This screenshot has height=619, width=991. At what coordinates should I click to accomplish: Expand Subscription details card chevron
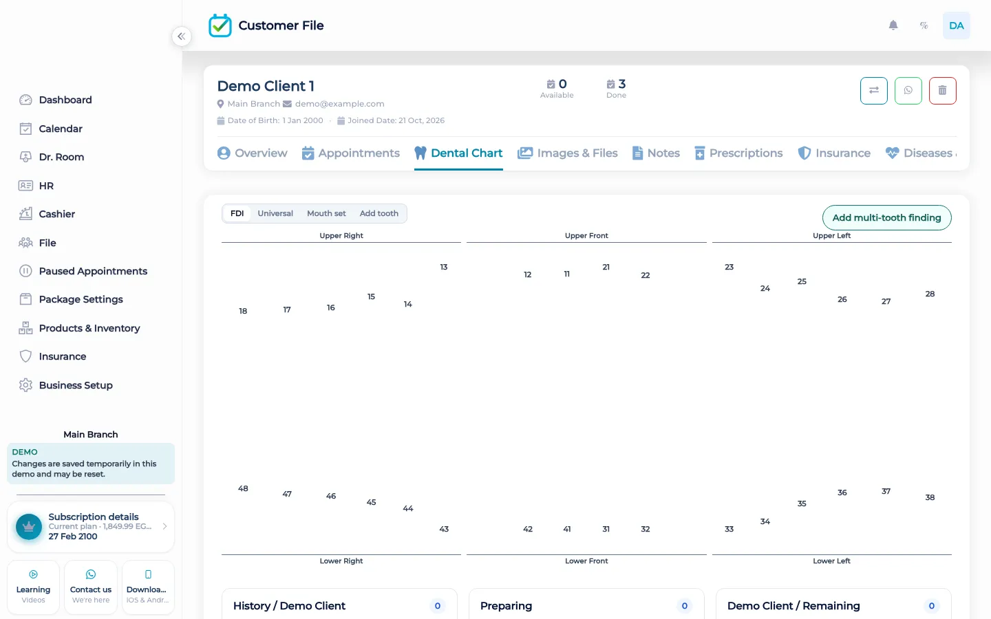coord(164,526)
